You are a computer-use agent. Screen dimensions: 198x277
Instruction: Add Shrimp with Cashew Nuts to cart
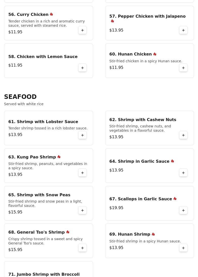tap(183, 135)
